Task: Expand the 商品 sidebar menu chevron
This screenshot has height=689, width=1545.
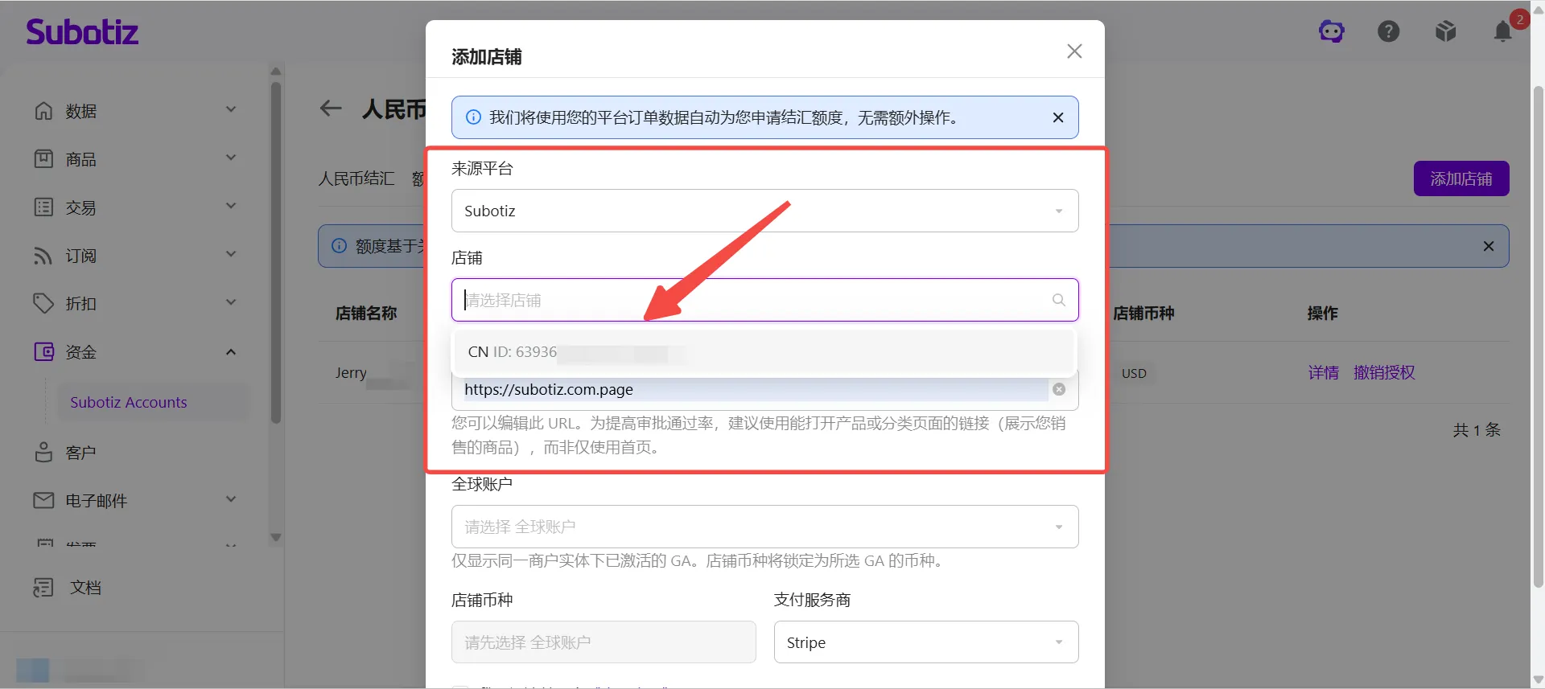Action: point(231,158)
